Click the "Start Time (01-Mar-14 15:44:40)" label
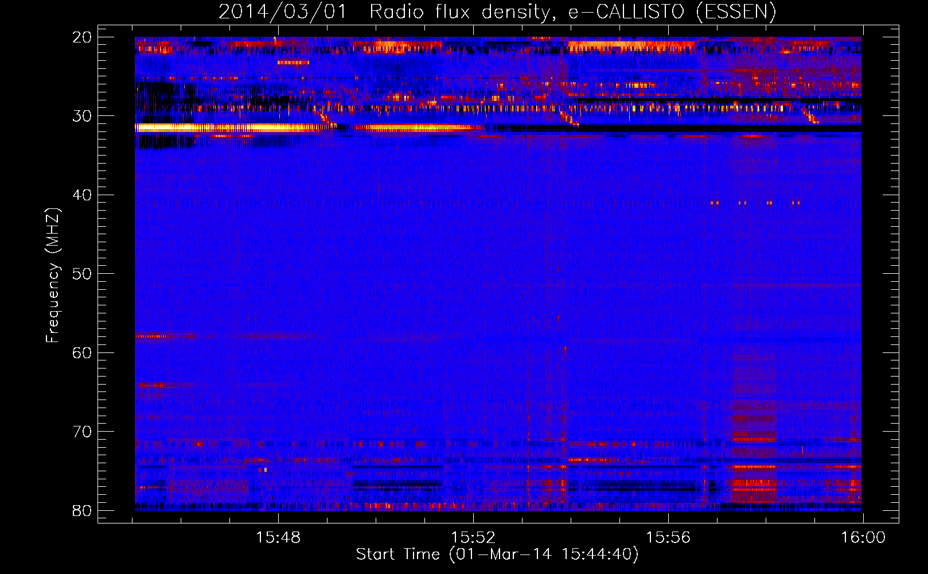This screenshot has height=574, width=928. [x=497, y=554]
